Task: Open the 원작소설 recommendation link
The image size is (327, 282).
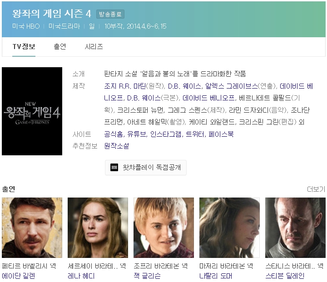Action: click(x=116, y=146)
